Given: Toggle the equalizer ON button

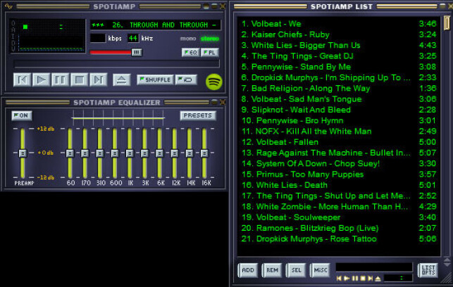Looking at the screenshot, I should click(x=22, y=115).
